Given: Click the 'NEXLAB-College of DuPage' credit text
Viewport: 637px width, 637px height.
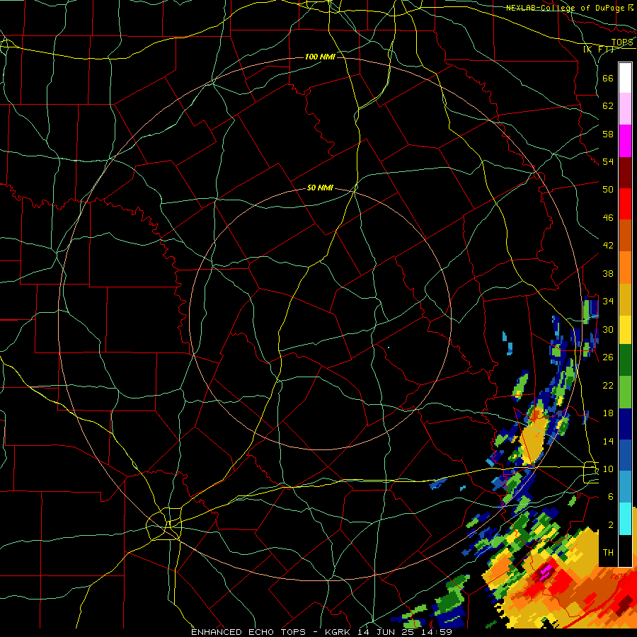Looking at the screenshot, I should click(x=566, y=8).
